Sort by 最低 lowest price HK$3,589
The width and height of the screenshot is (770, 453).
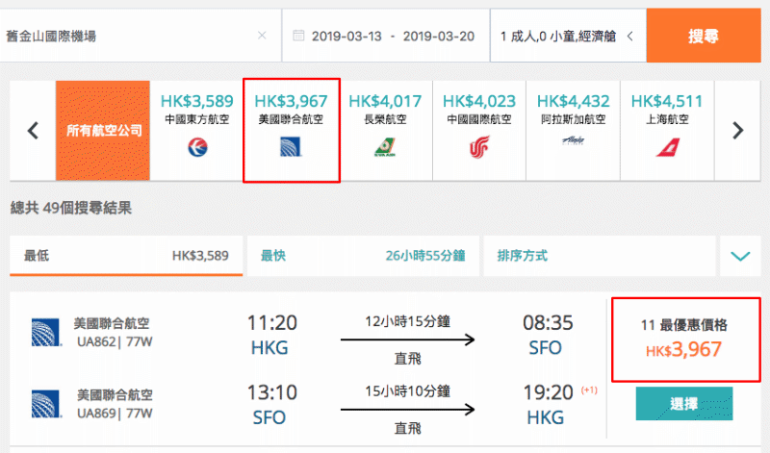pos(126,256)
